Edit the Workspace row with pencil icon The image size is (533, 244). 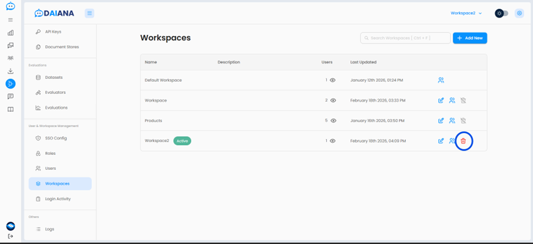pyautogui.click(x=441, y=101)
